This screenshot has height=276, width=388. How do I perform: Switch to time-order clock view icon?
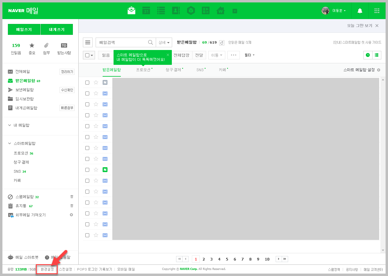[368, 55]
